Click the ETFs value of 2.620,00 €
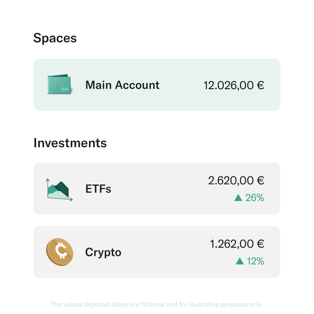 (x=236, y=180)
